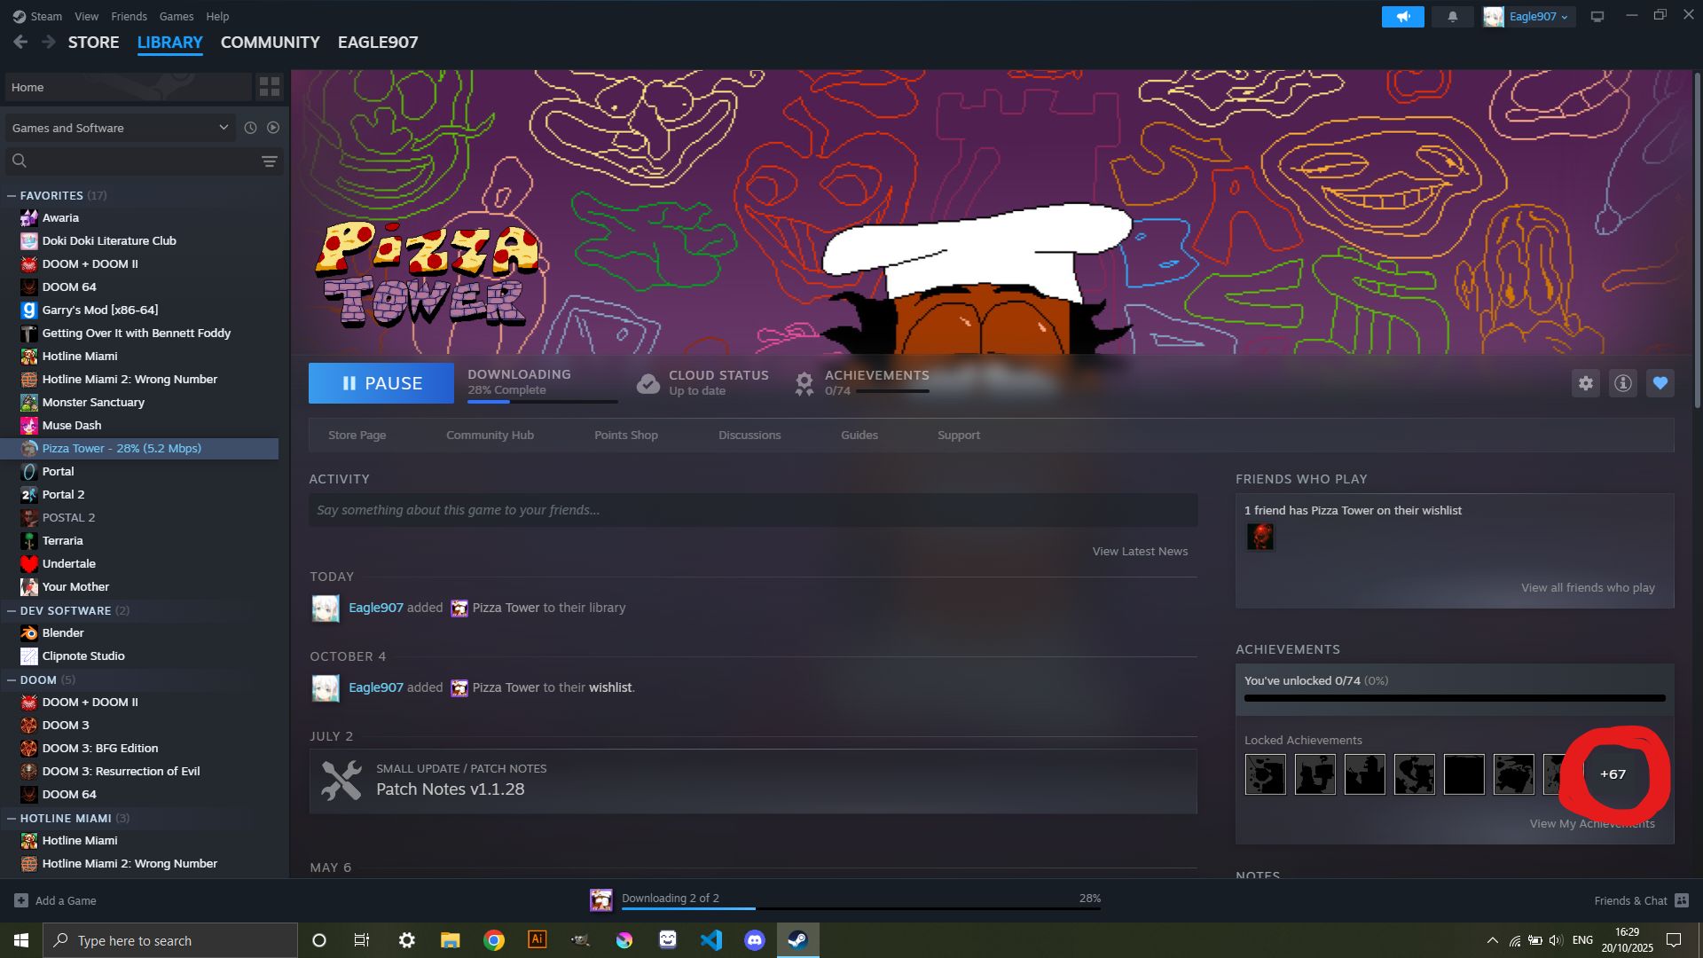Open advanced filter options icon

pos(270,161)
